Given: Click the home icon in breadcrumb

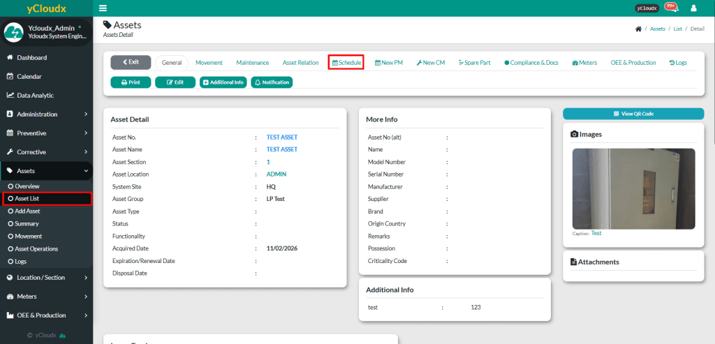Looking at the screenshot, I should click(638, 29).
